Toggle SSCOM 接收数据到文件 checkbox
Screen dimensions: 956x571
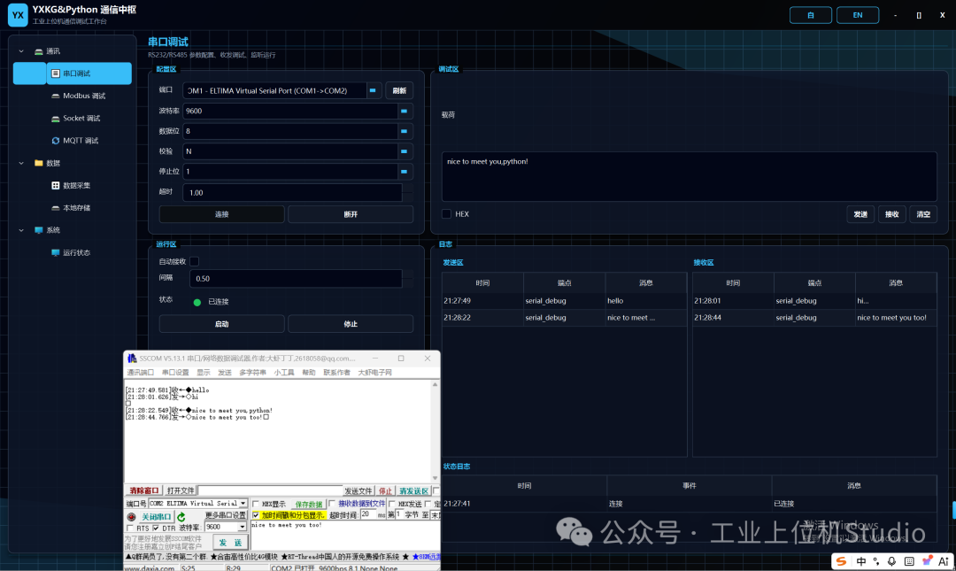tap(332, 504)
